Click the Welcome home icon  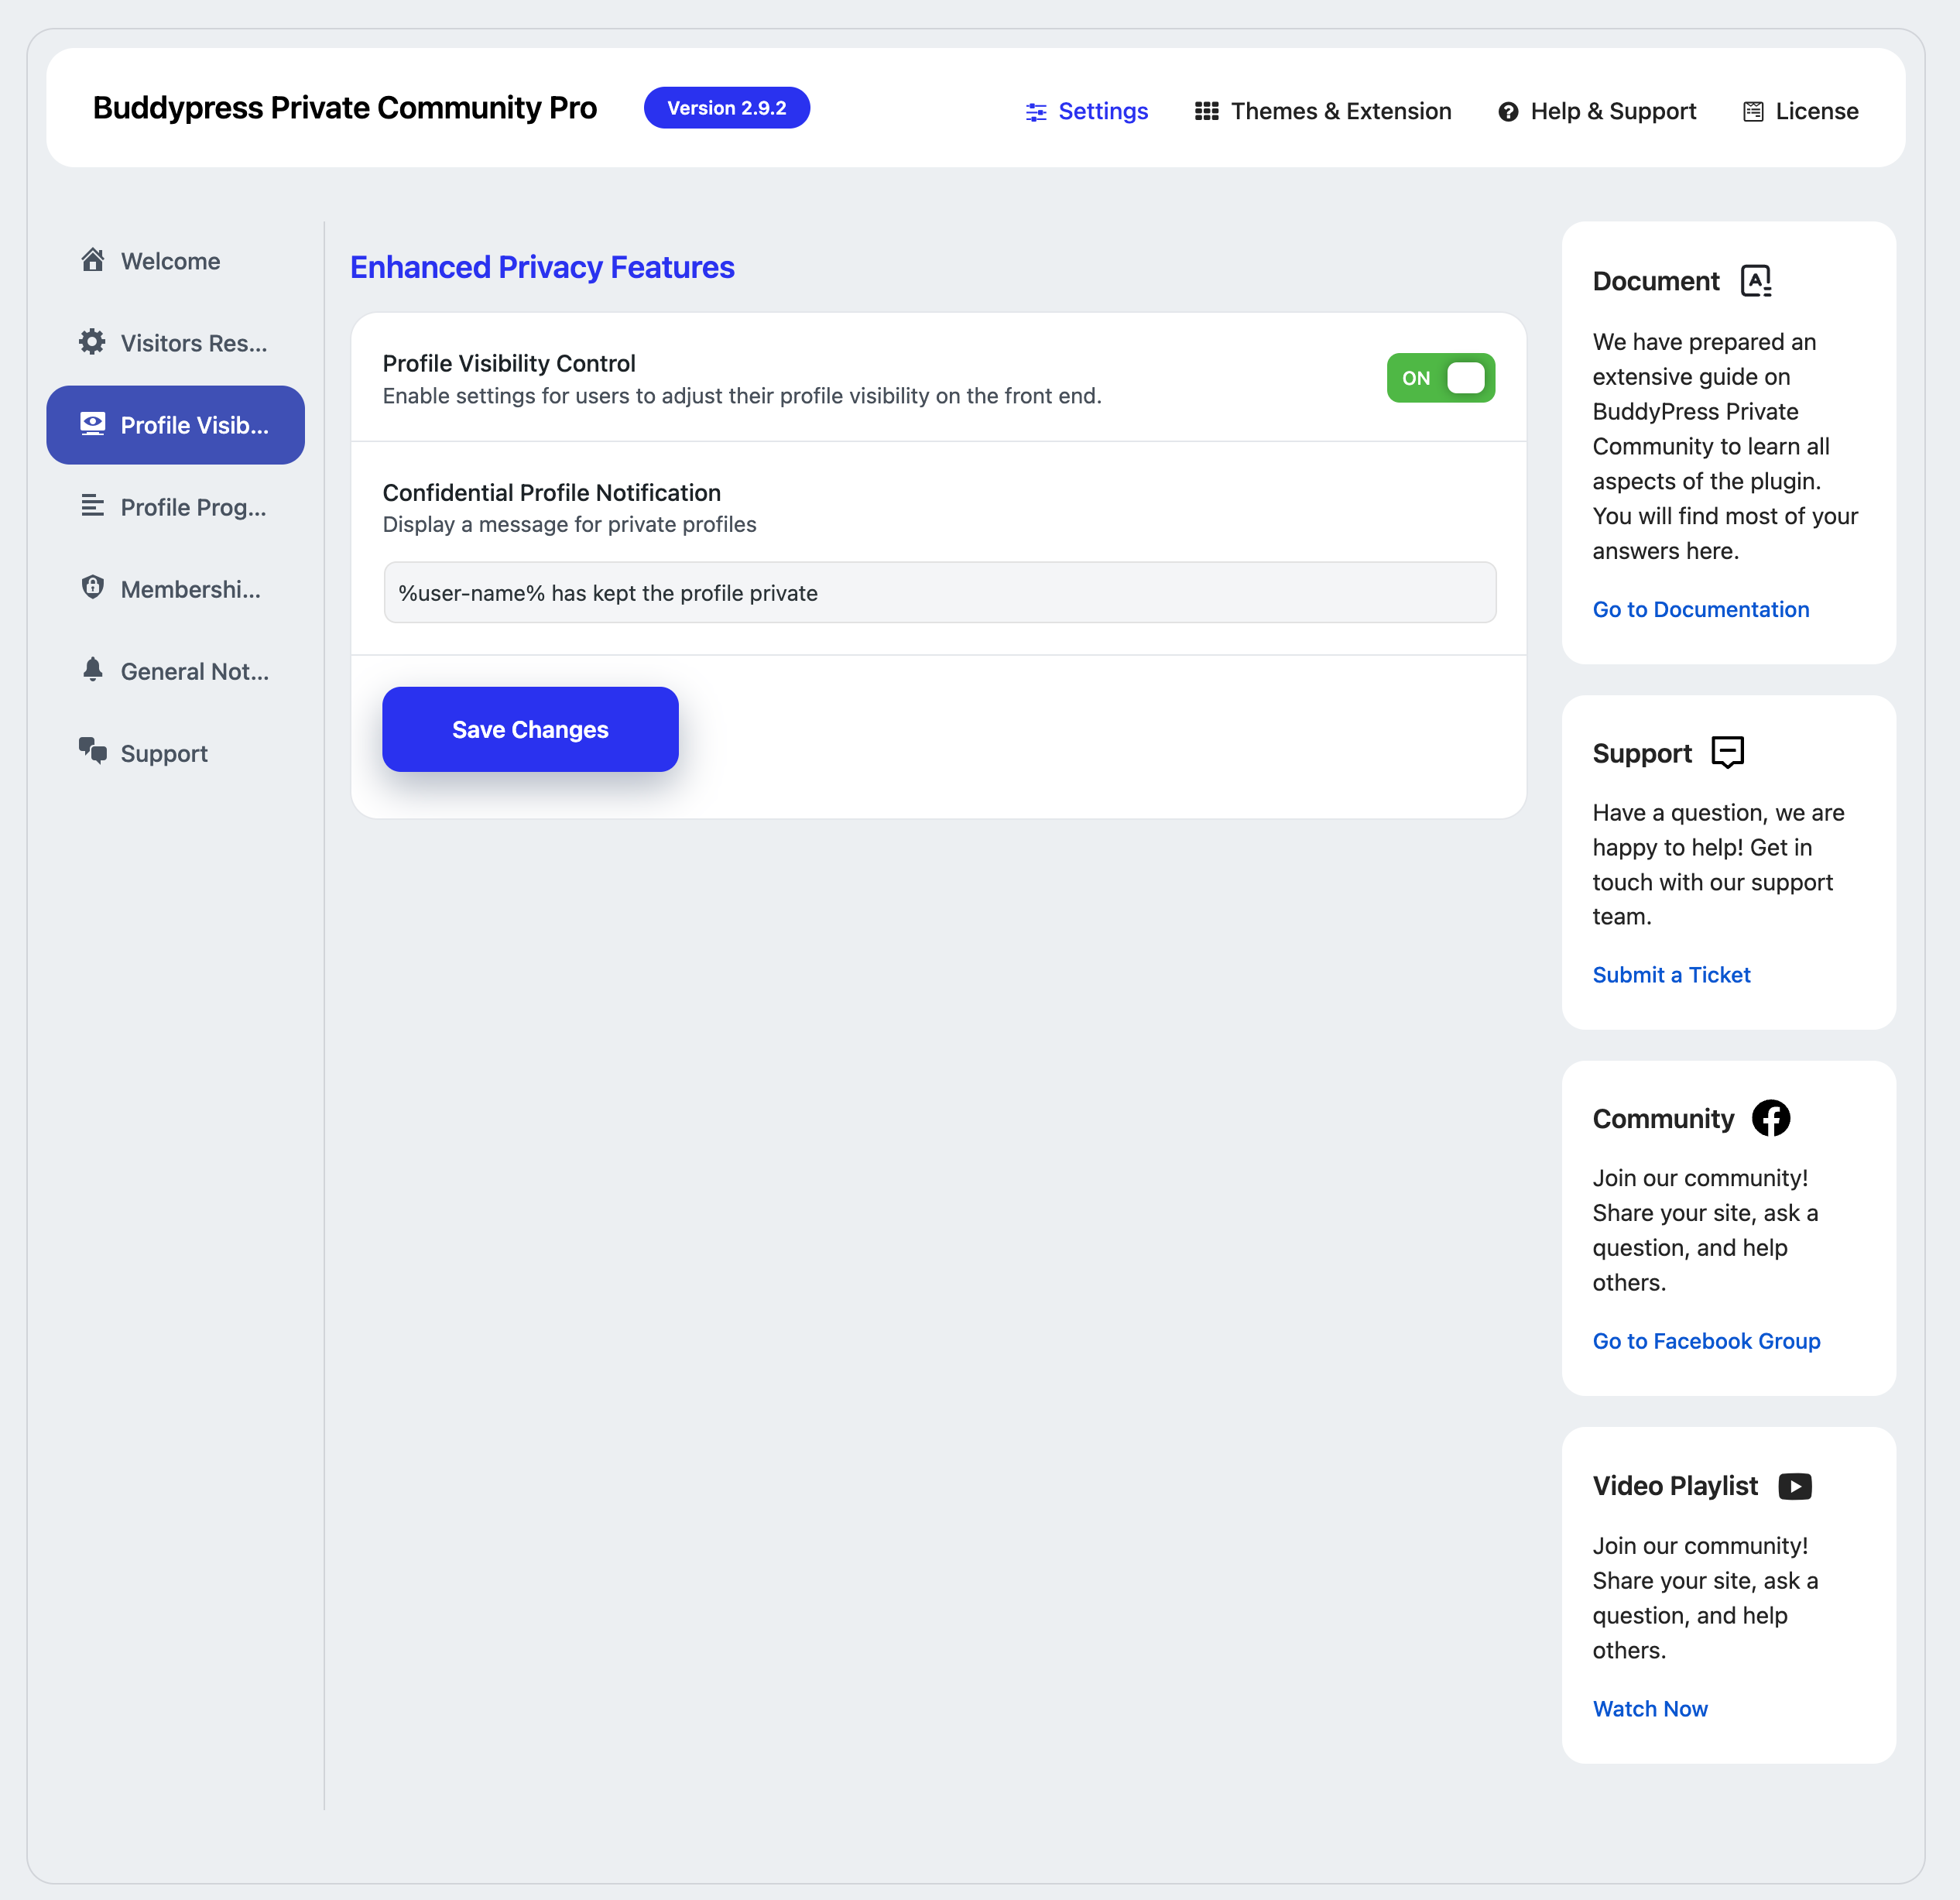coord(93,260)
